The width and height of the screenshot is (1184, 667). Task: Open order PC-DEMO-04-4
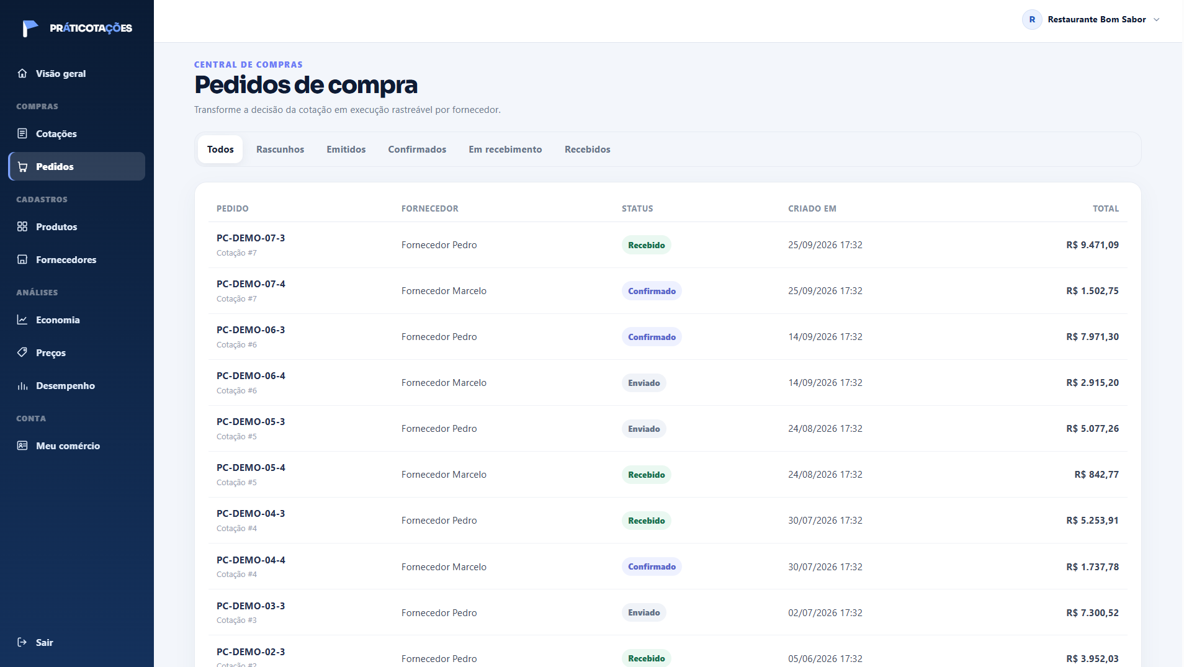coord(251,560)
